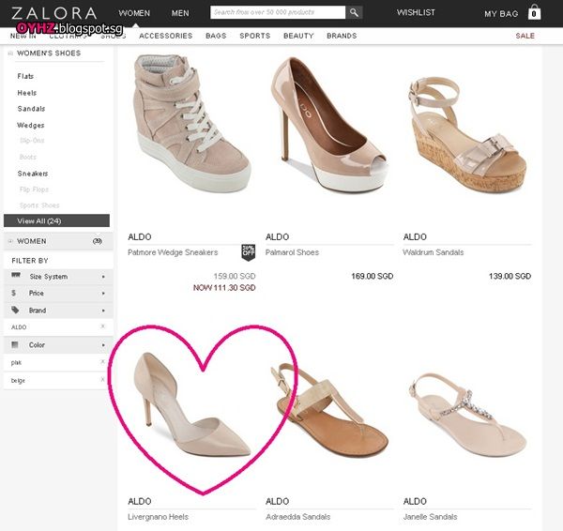Open Janelle Sandals product image

[x=467, y=415]
